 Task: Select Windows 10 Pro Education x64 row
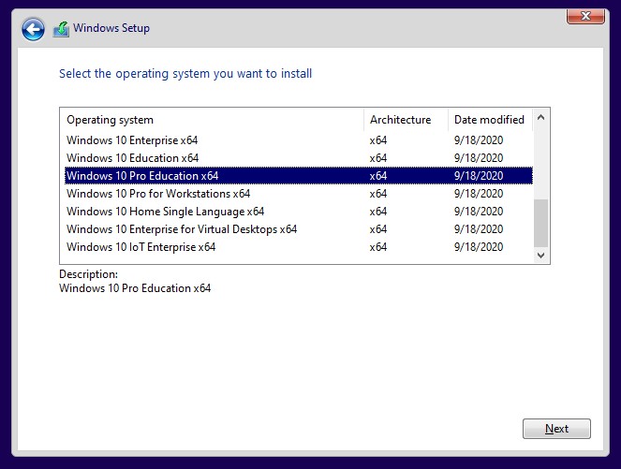[x=299, y=176]
